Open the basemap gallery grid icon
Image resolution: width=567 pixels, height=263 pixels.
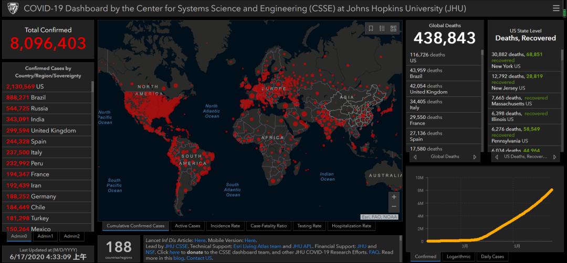point(393,28)
